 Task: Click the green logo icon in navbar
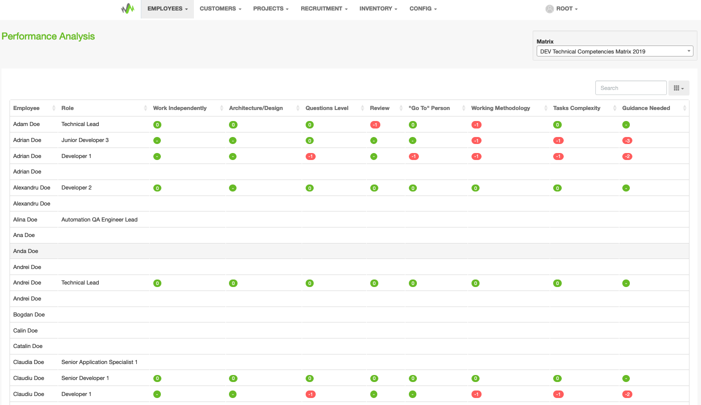tap(128, 8)
